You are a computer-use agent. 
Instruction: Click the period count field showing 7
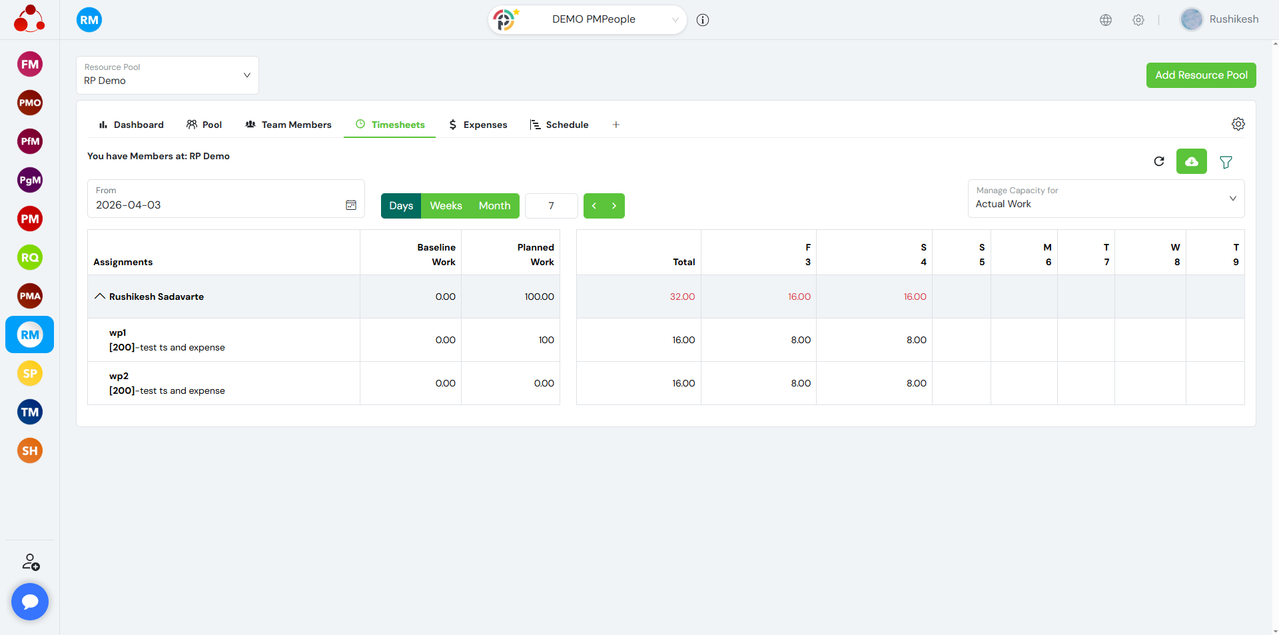(x=551, y=206)
